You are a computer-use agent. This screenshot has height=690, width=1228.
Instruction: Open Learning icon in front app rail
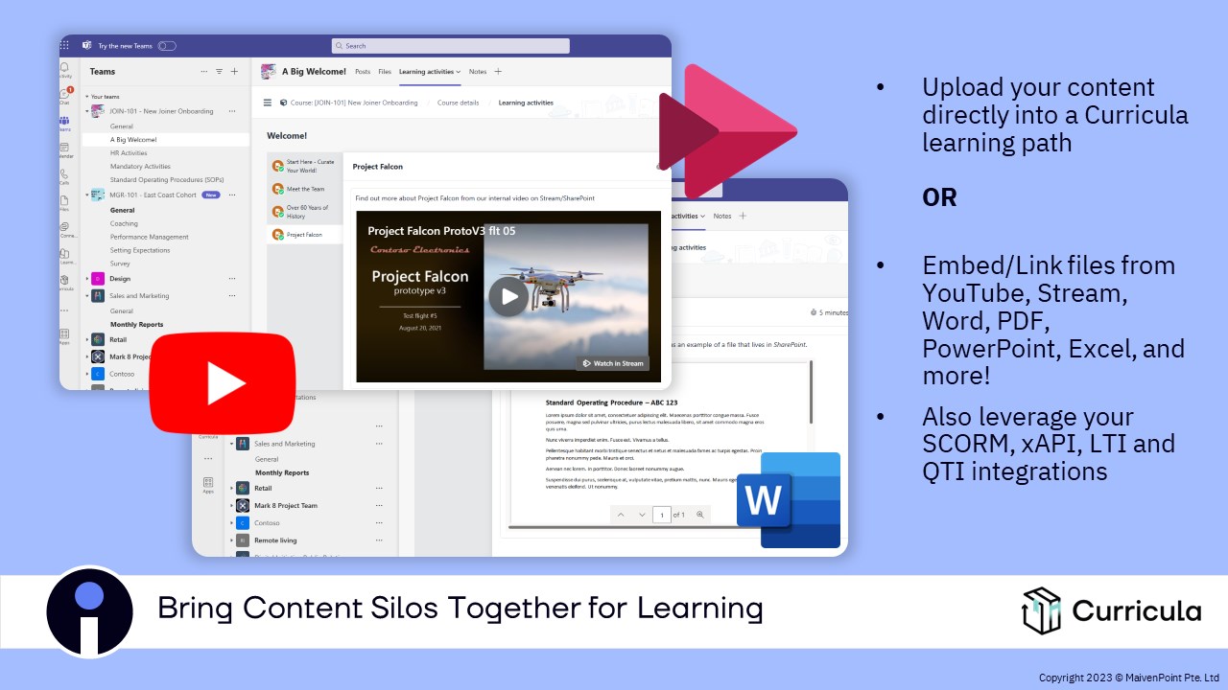pos(65,255)
